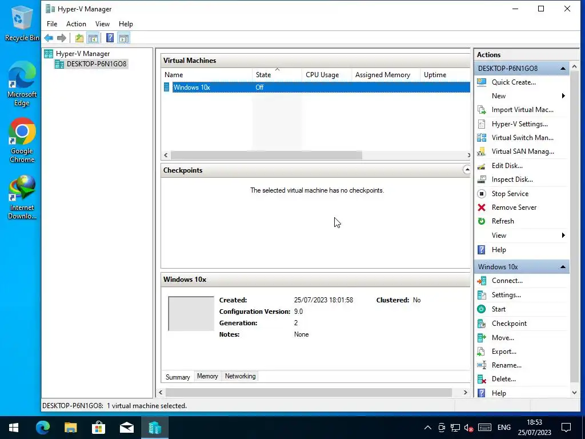Viewport: 585px width, 439px height.
Task: Open the File menu
Action: [52, 24]
